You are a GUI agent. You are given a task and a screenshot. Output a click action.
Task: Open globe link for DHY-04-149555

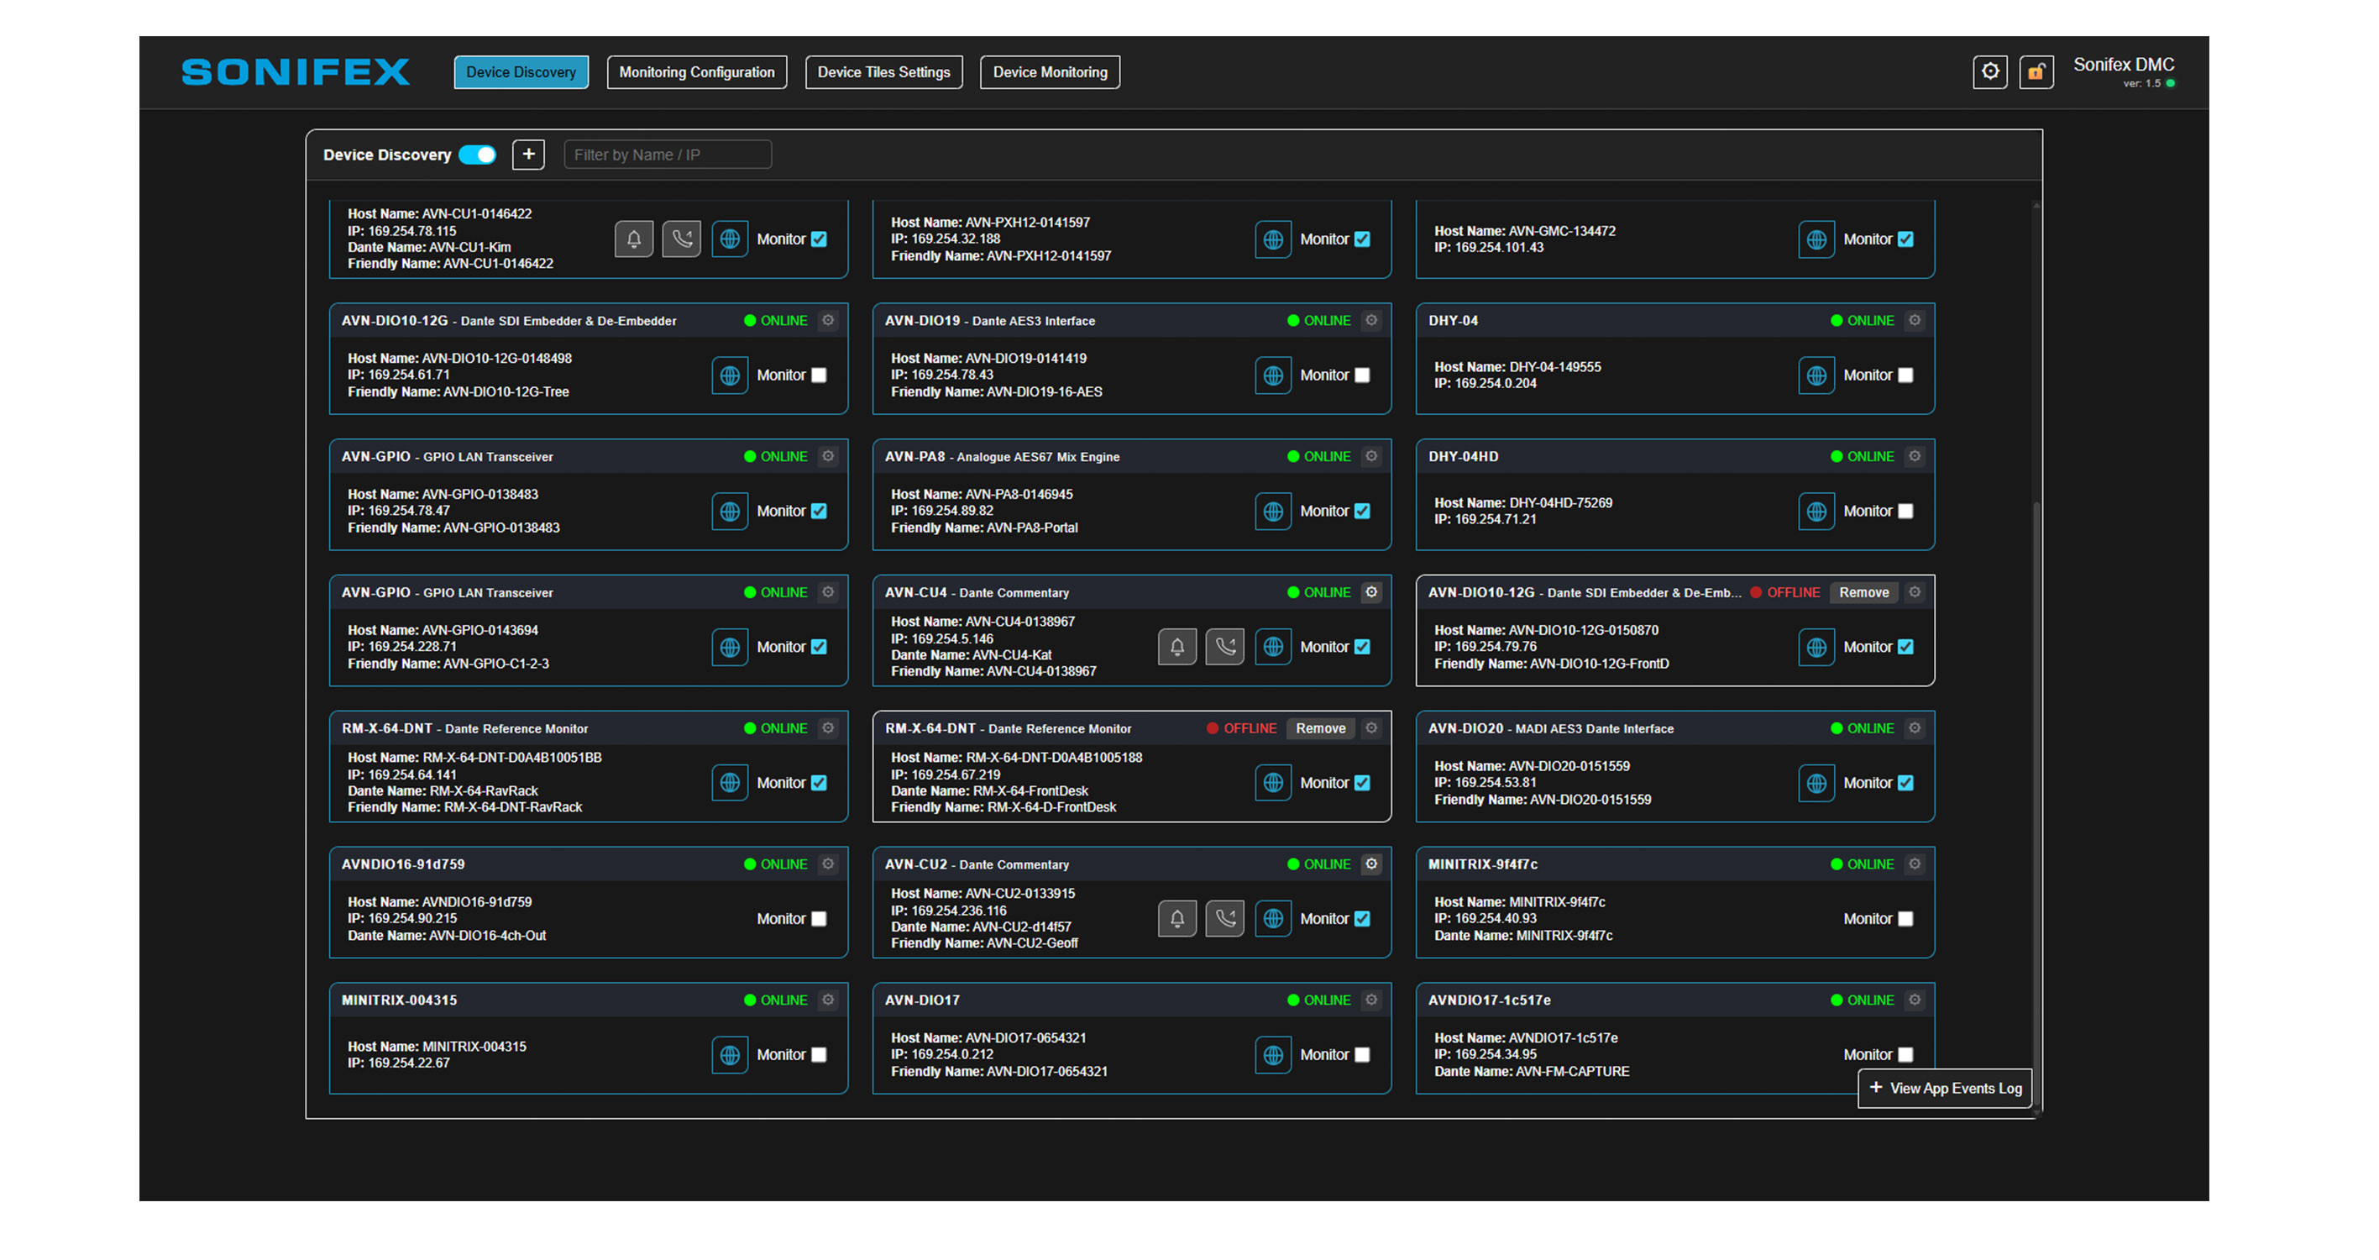[x=1816, y=375]
